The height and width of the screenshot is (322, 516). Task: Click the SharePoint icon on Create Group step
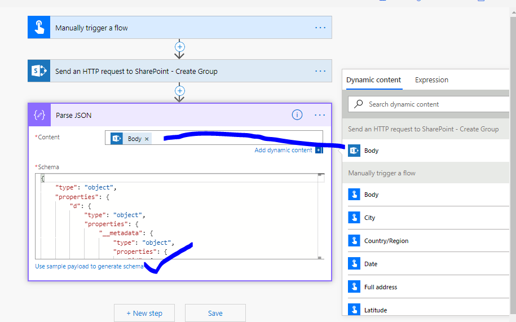pos(39,70)
